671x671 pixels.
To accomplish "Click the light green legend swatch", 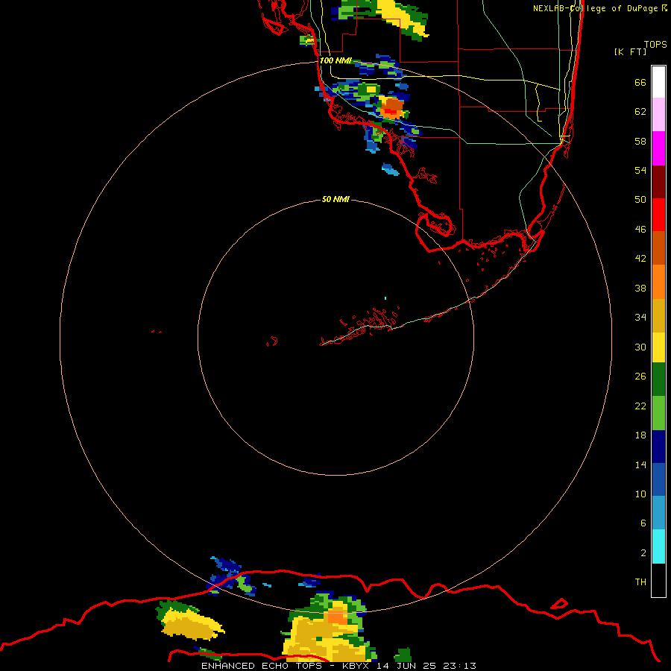I will [658, 413].
